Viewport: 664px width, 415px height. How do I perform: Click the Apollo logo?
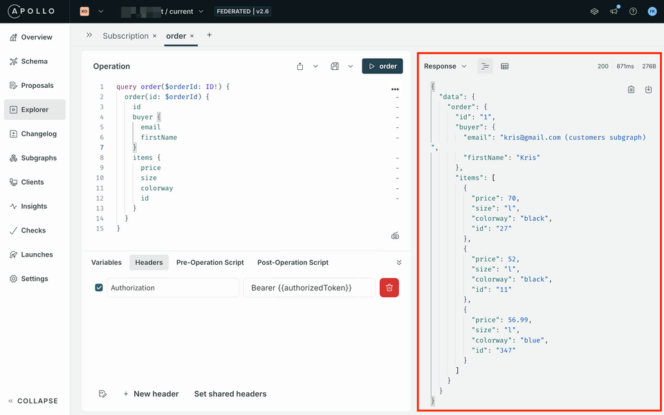click(x=31, y=12)
